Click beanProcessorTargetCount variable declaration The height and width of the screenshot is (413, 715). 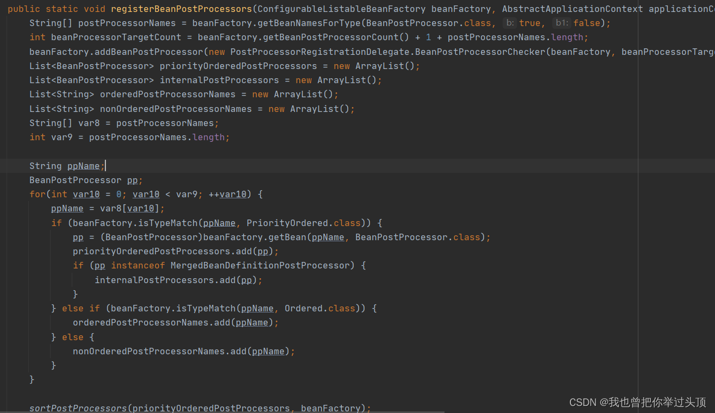[x=116, y=37]
